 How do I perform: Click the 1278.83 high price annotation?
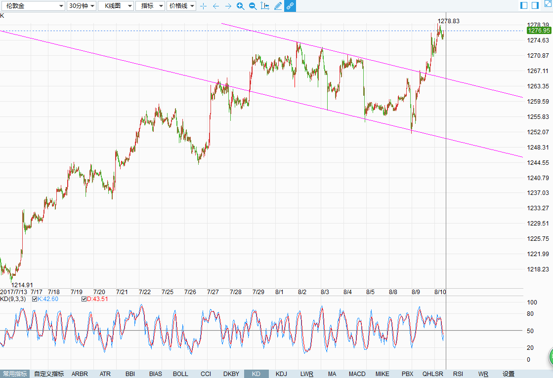[449, 21]
